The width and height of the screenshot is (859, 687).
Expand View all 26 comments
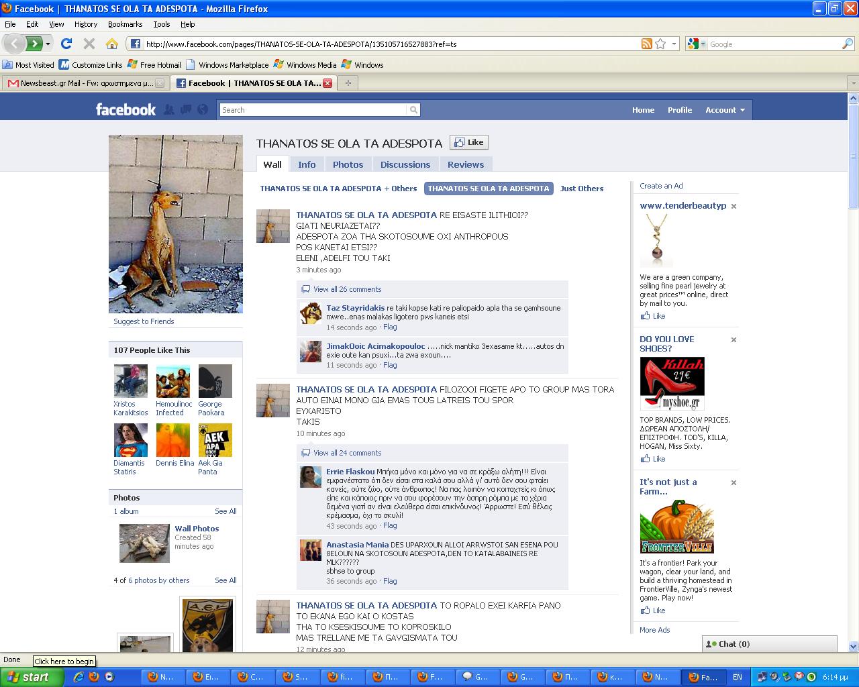click(x=347, y=289)
